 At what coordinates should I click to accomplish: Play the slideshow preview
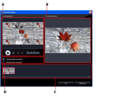click(8, 53)
